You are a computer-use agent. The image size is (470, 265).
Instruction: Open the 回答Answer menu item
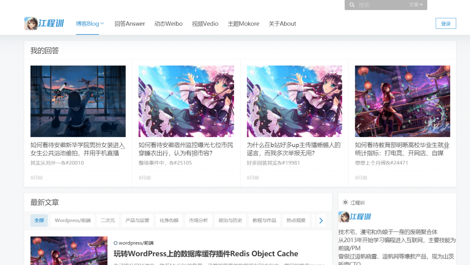point(129,23)
